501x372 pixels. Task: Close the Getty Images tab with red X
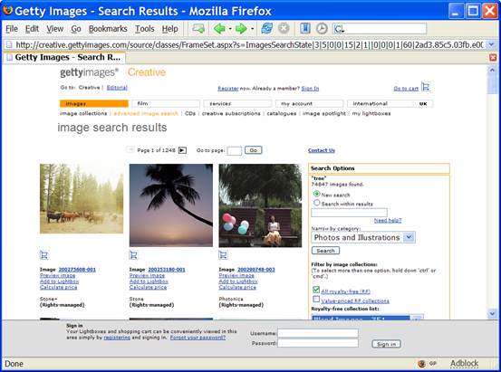[x=493, y=58]
